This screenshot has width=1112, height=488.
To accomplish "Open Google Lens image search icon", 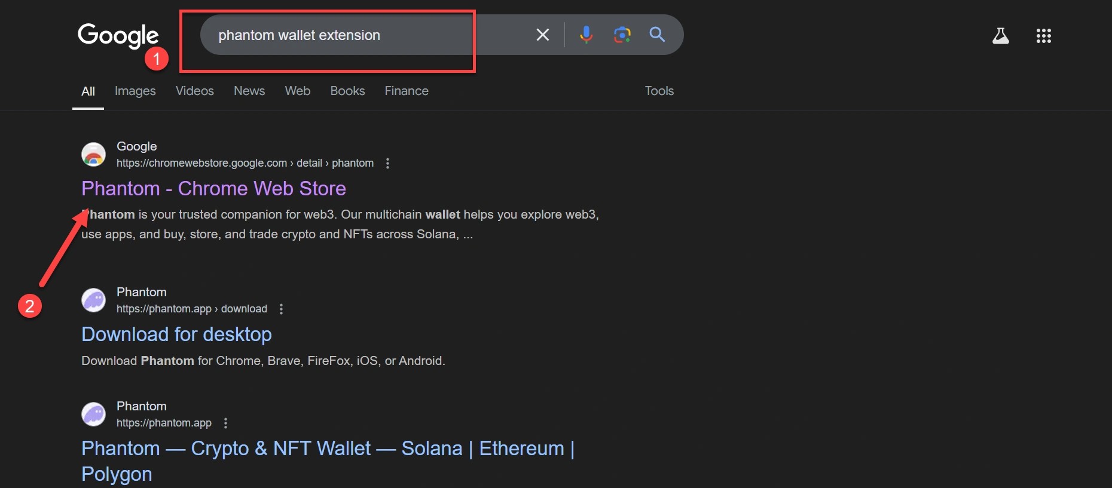I will pyautogui.click(x=622, y=35).
